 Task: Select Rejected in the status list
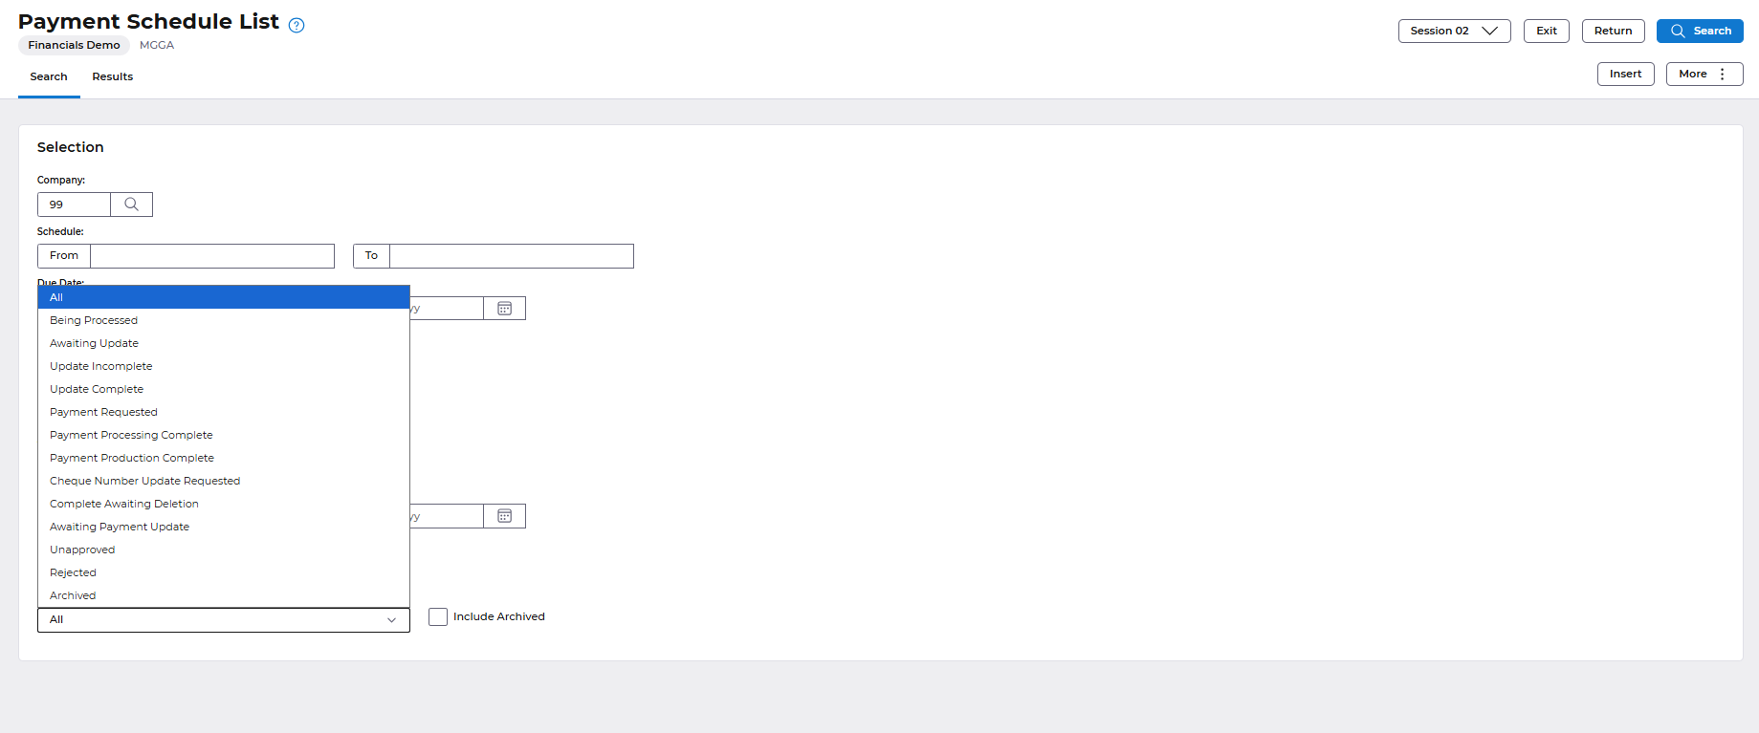[x=73, y=572]
